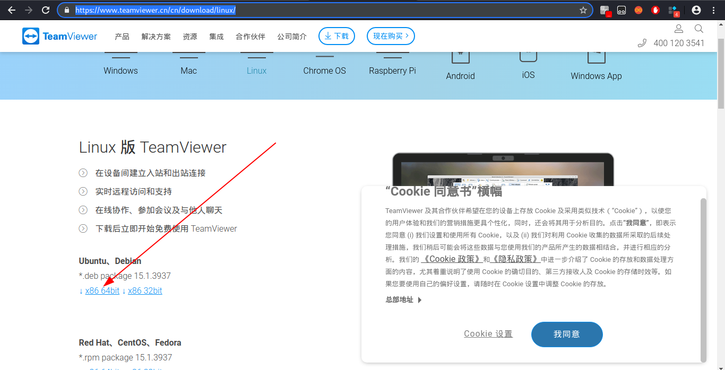Open the user account icon in header
This screenshot has height=370, width=725.
[x=679, y=28]
